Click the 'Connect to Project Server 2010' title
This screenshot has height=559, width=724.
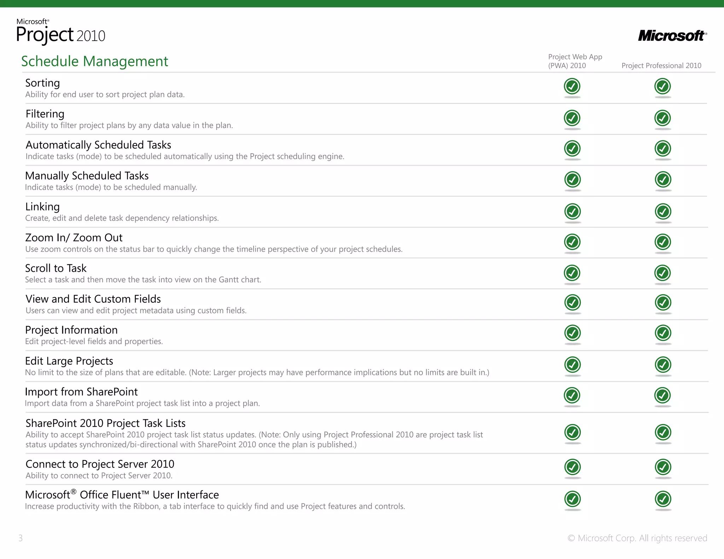click(x=100, y=464)
